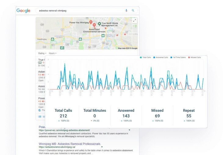The width and height of the screenshot is (223, 155).
Task: Click the asbestosremovalwinnipeg.ca URL
Action: tap(57, 147)
